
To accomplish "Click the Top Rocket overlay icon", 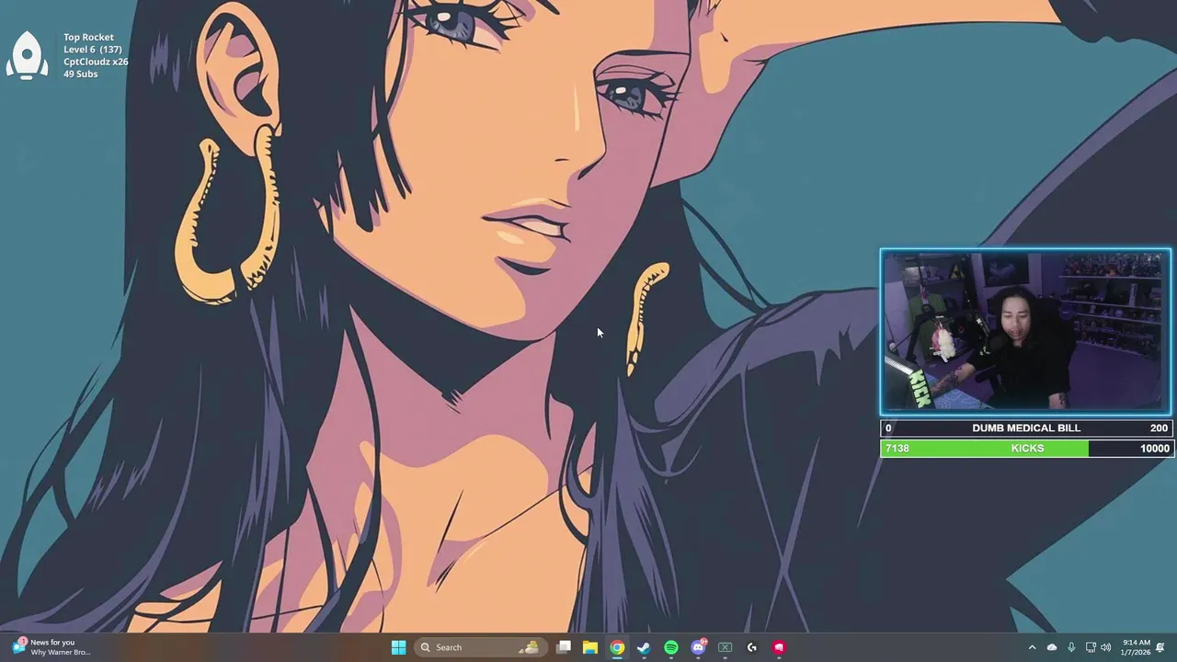I will (28, 55).
